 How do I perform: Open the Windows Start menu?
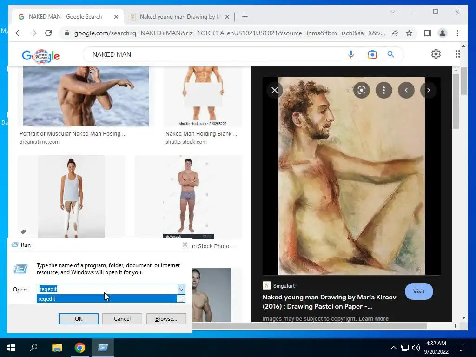coord(11,348)
